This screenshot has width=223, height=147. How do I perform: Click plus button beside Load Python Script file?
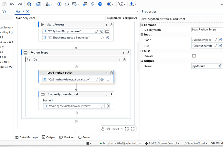click(102, 79)
